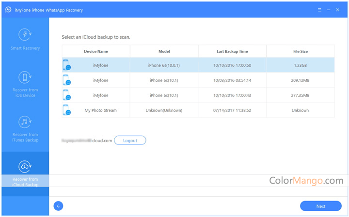The width and height of the screenshot is (349, 217).
Task: Open the Recover from iTunes Backup icon
Action: pos(25,122)
